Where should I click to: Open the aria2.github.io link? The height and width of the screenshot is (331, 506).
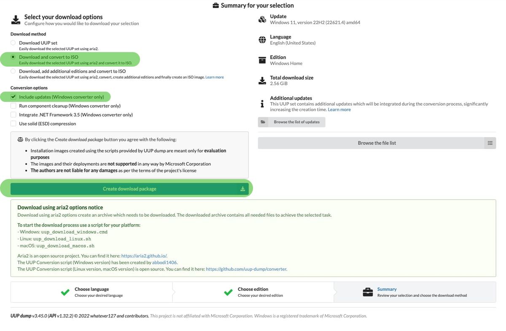144,256
